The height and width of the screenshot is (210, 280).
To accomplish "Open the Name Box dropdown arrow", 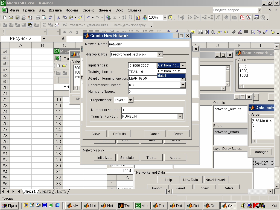I will pos(44,39).
